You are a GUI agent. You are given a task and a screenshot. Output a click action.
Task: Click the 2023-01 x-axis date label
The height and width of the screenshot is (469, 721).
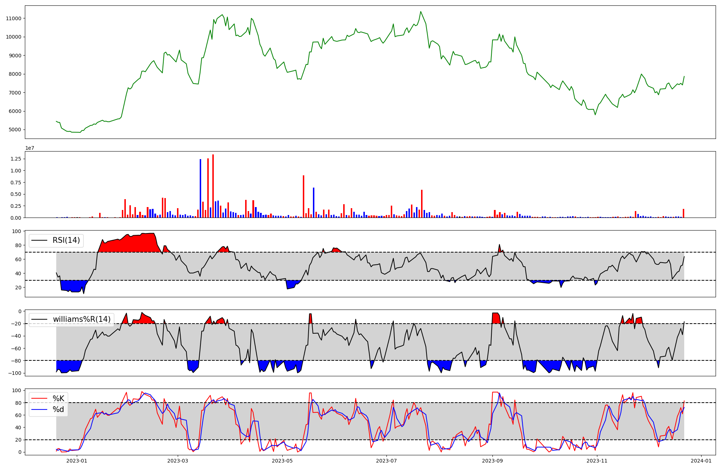click(x=77, y=461)
